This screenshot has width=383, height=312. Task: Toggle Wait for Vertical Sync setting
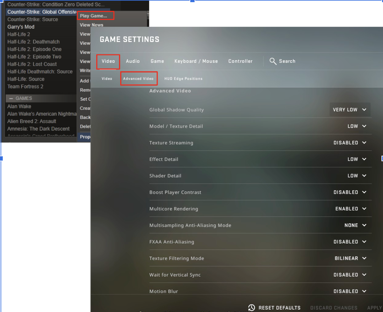[350, 275]
